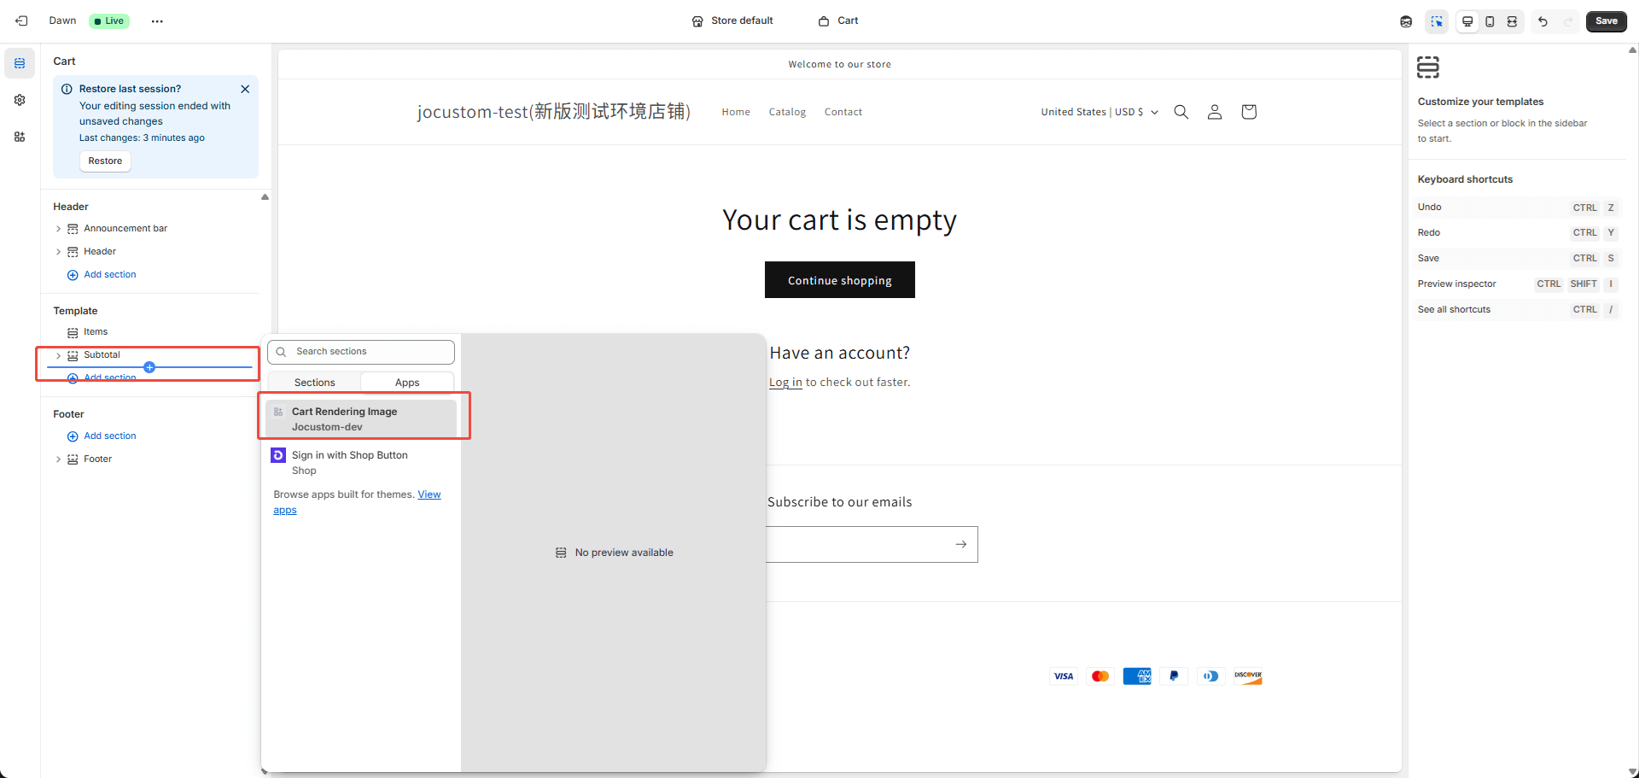Click the Restore session button
The height and width of the screenshot is (778, 1639).
(x=105, y=161)
